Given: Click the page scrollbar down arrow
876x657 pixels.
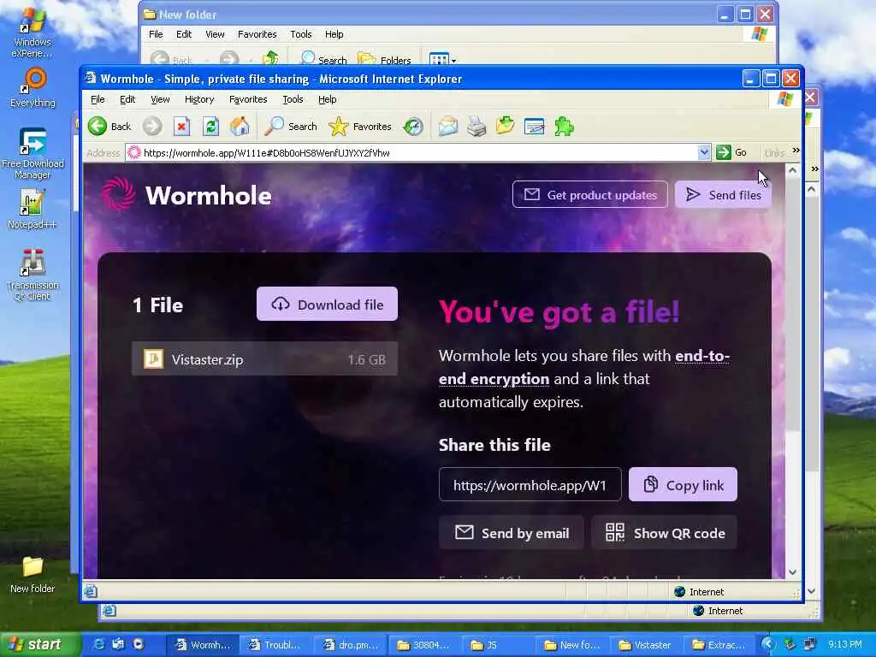Looking at the screenshot, I should [x=792, y=572].
